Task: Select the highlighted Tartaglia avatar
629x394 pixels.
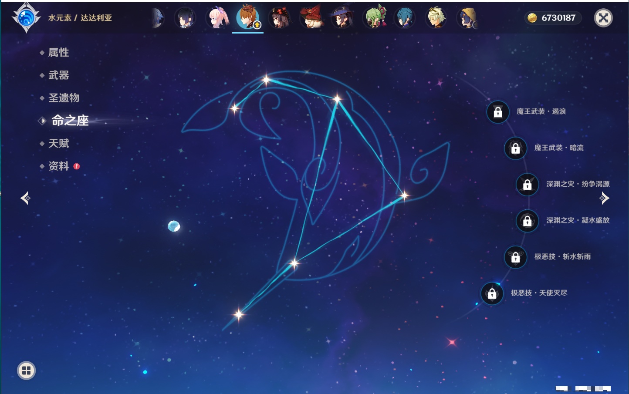Action: click(x=248, y=17)
